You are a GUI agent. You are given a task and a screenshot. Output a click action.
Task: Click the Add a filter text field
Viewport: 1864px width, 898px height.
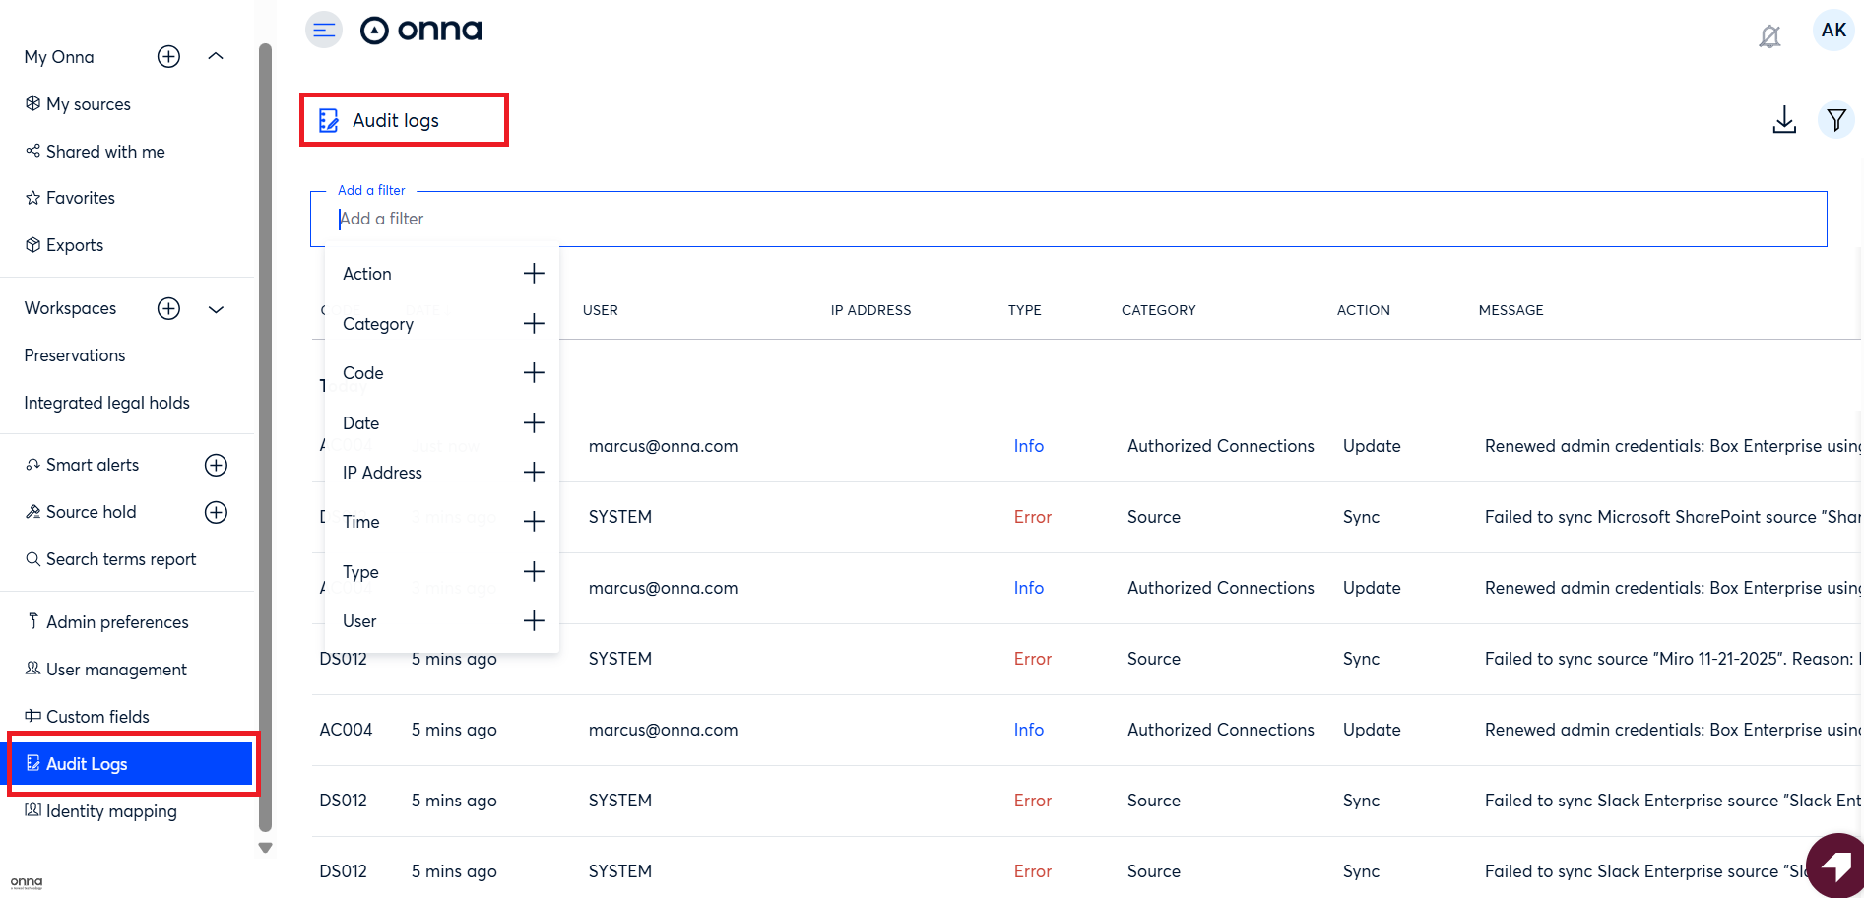click(1068, 219)
